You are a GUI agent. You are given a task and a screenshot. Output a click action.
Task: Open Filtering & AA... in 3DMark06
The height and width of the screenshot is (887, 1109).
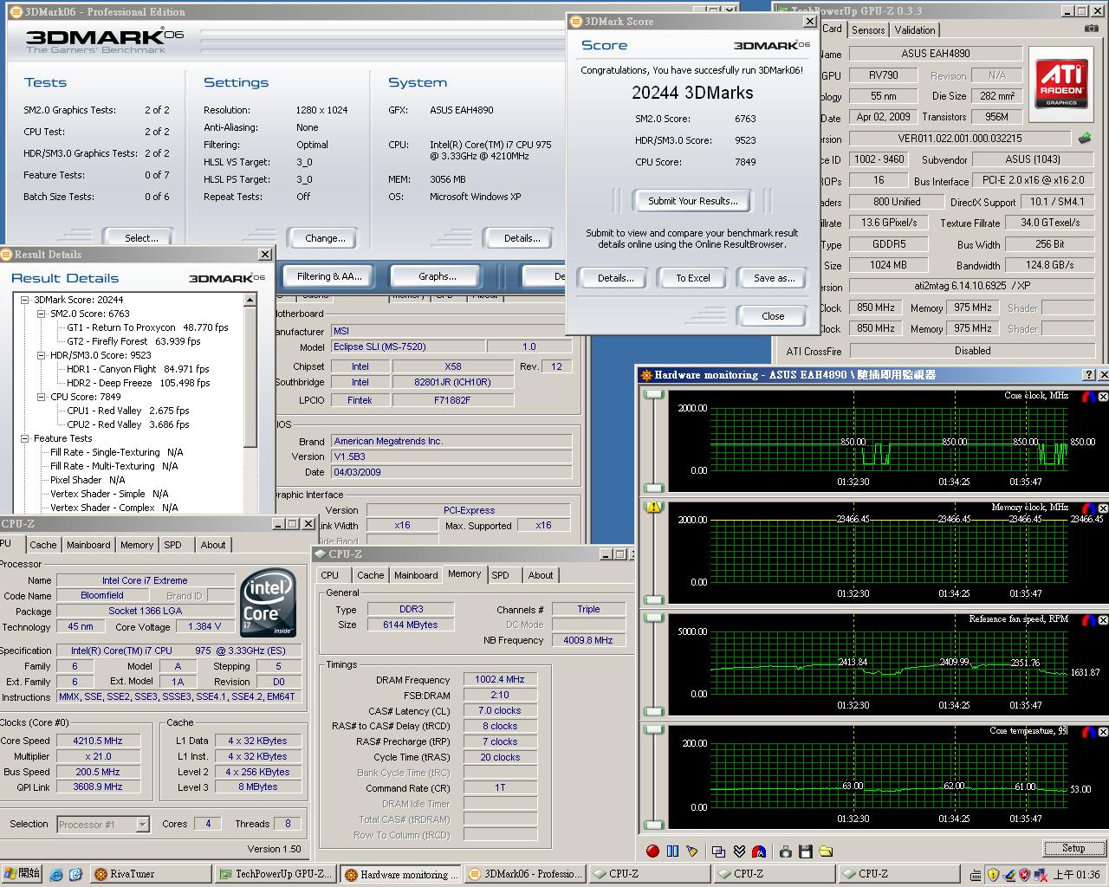329,276
